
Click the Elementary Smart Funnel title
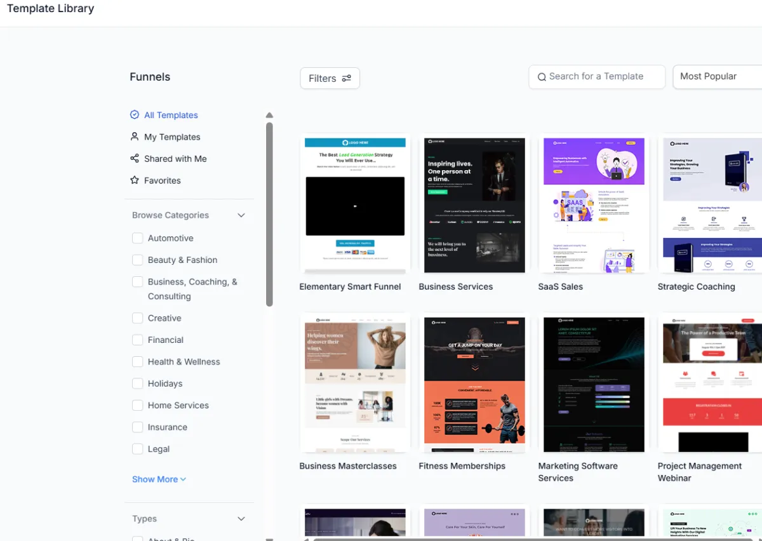point(350,286)
